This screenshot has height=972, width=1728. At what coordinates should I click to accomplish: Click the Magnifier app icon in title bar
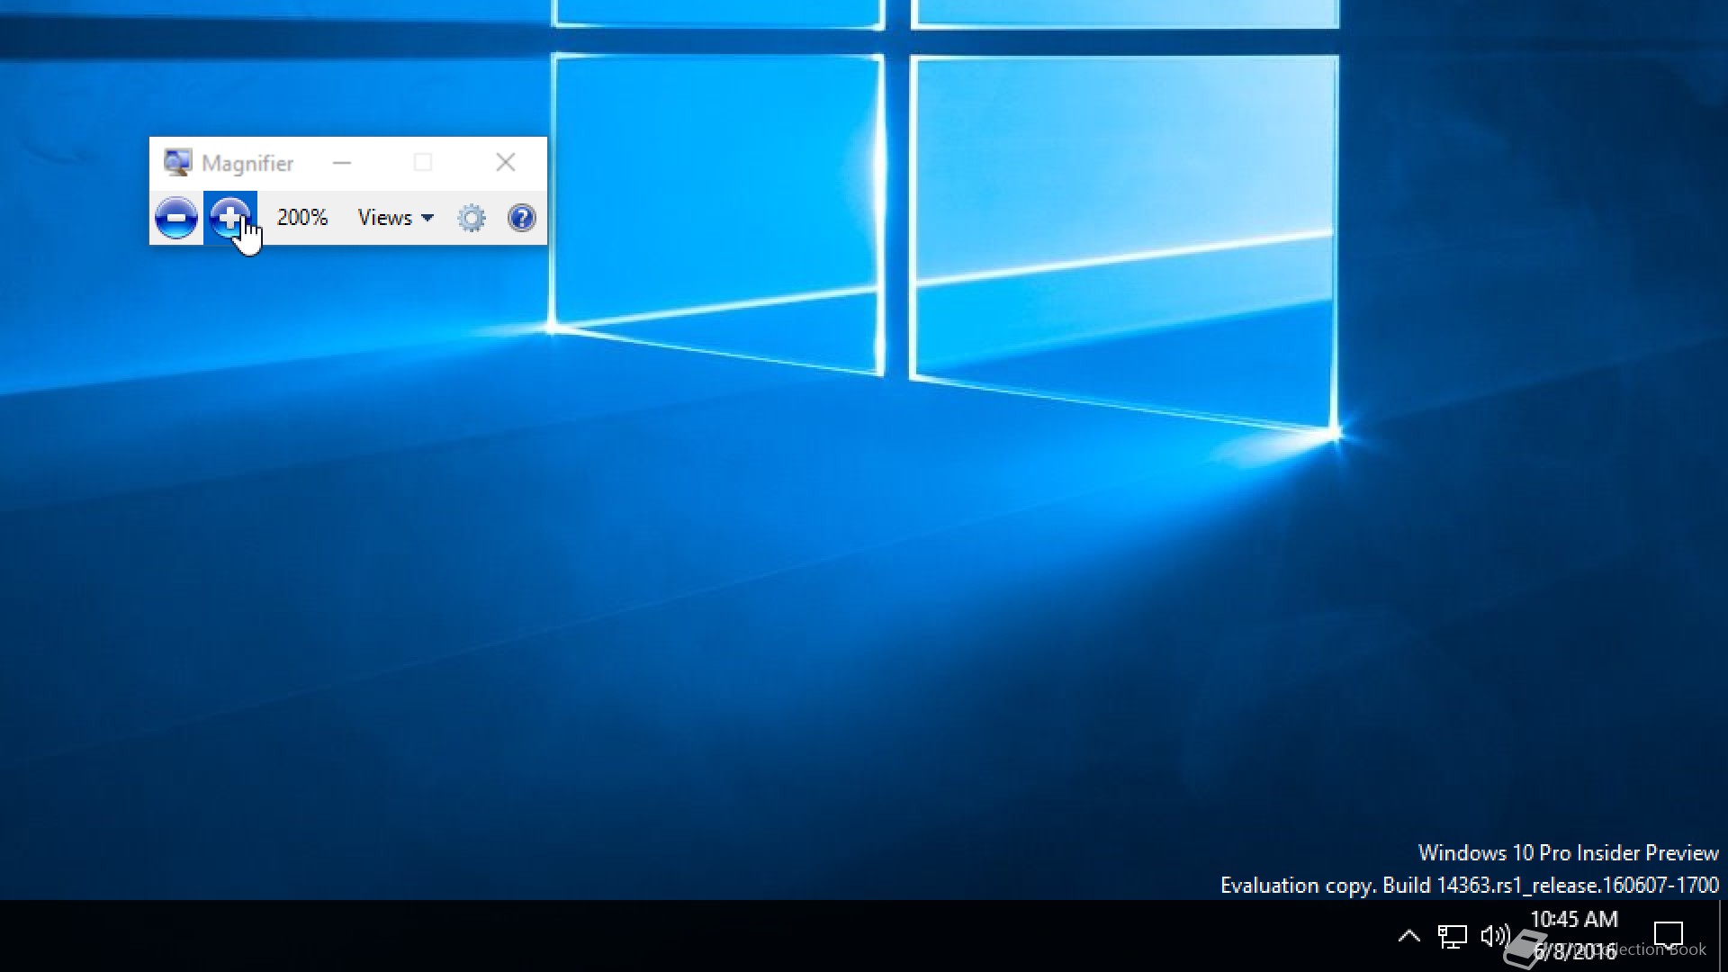click(177, 163)
